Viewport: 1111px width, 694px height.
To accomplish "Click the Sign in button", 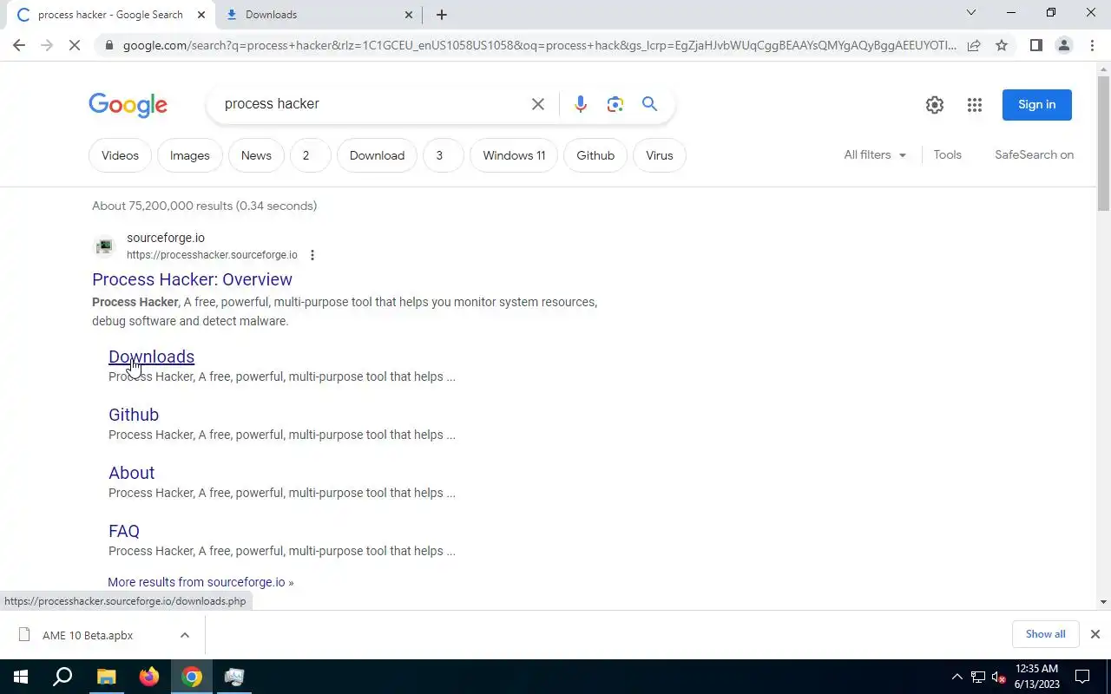I will point(1036,105).
